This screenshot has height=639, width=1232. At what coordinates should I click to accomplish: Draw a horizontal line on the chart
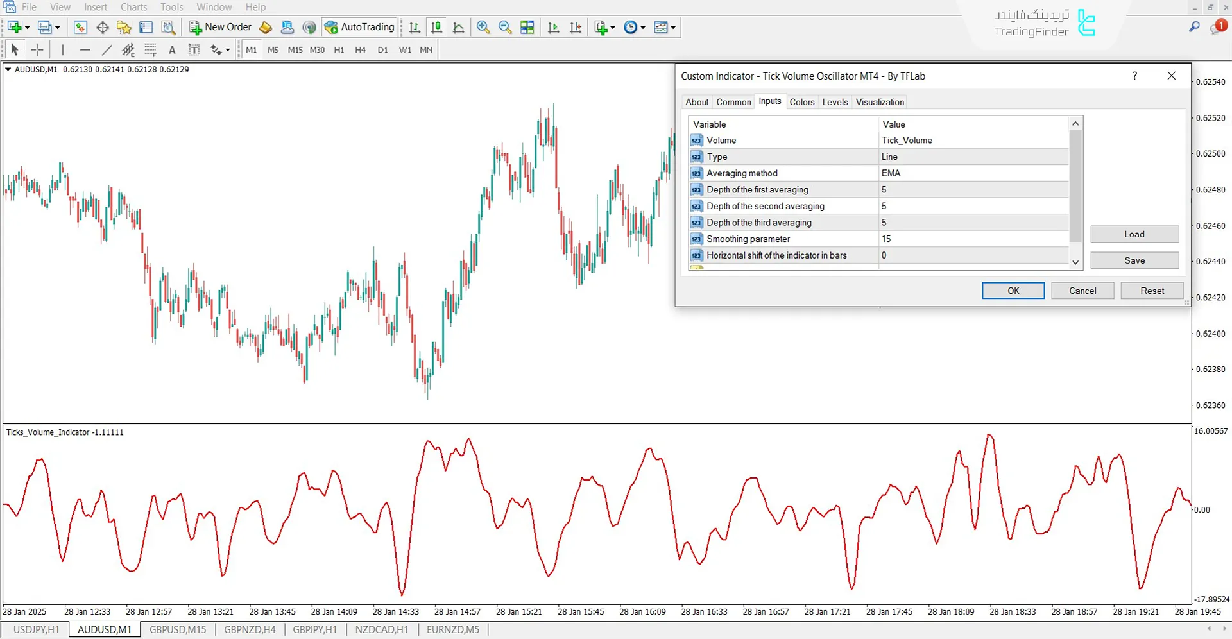pos(85,49)
